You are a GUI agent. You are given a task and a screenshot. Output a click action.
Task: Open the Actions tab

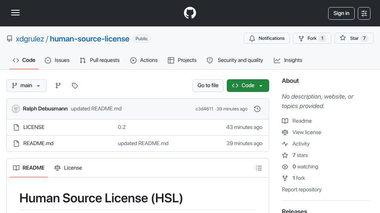(x=144, y=60)
